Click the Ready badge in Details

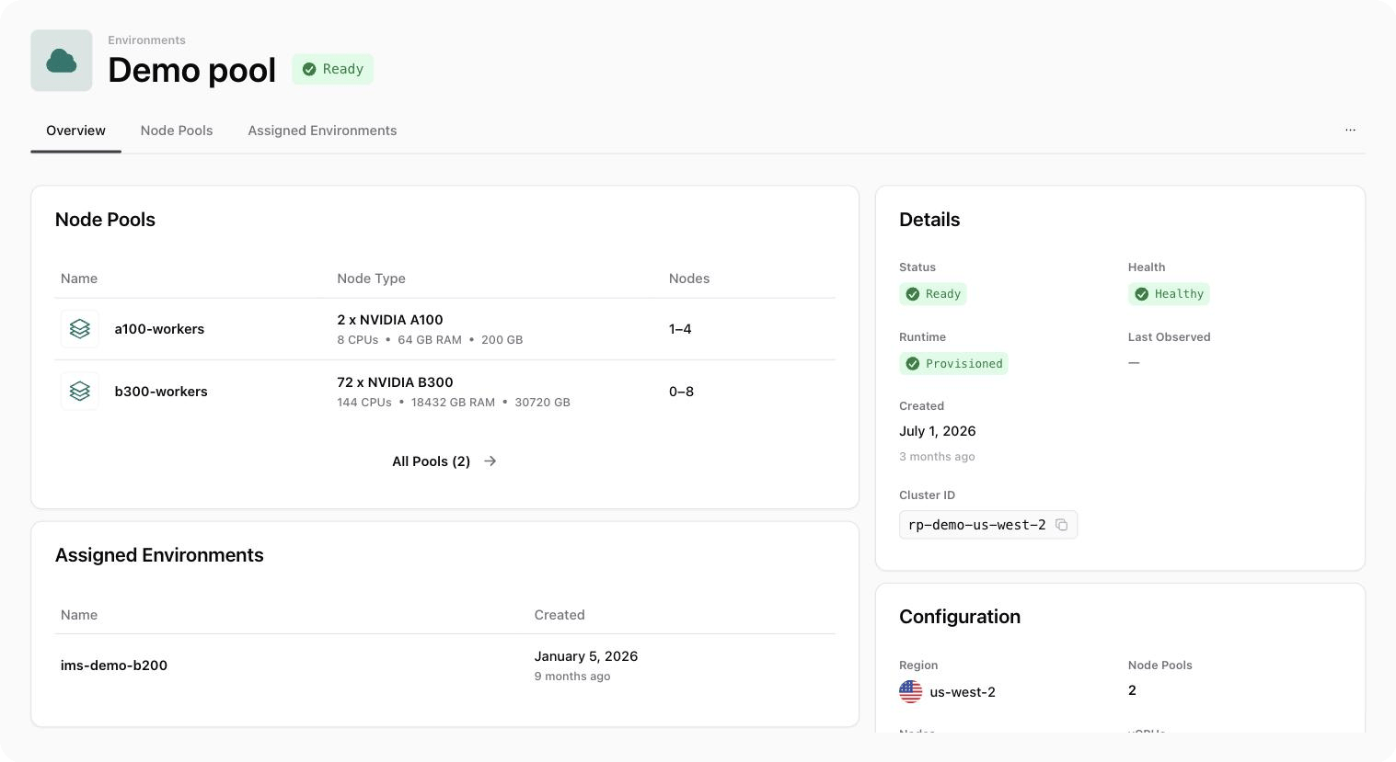[933, 294]
